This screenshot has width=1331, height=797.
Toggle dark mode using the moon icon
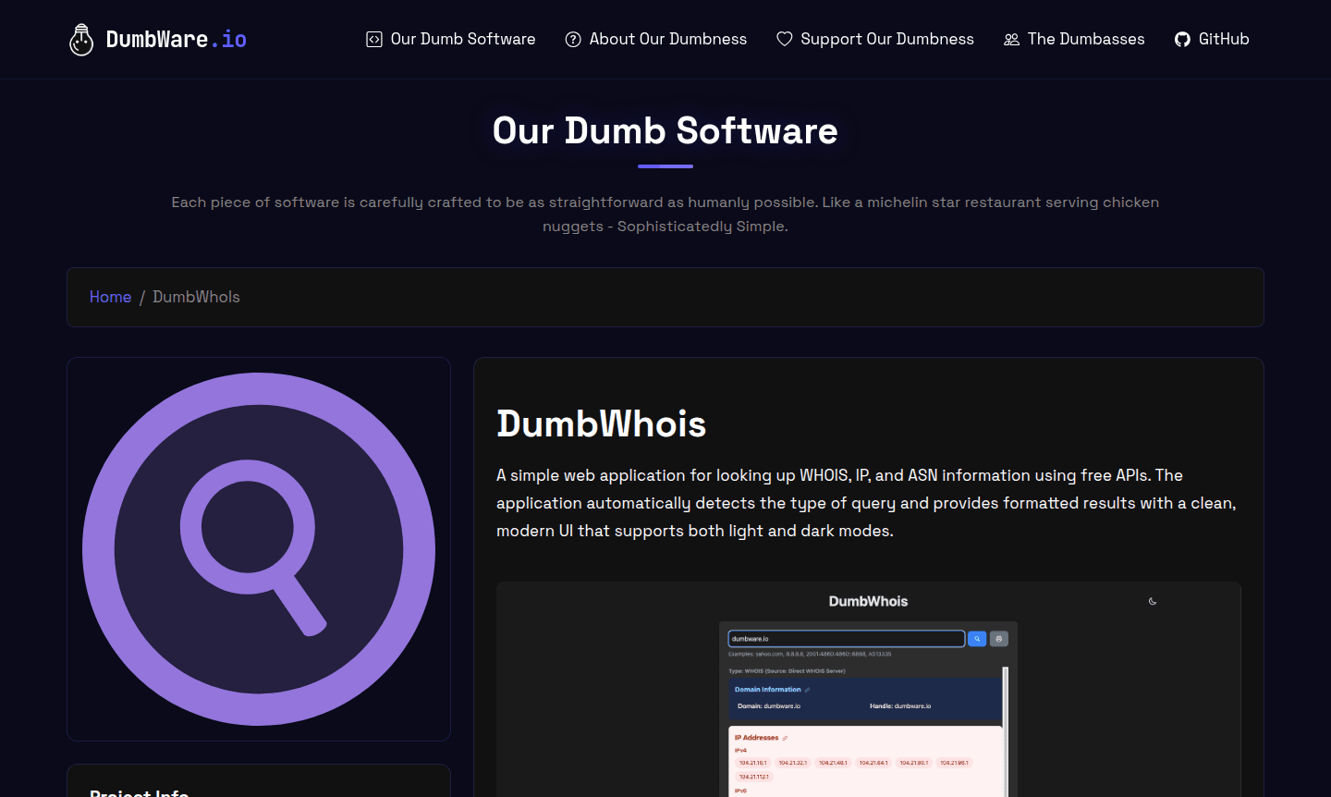(1153, 601)
